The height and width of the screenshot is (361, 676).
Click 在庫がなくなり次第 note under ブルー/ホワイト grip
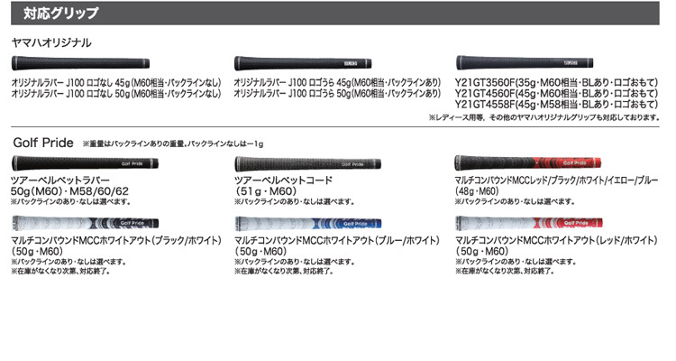[x=284, y=271]
